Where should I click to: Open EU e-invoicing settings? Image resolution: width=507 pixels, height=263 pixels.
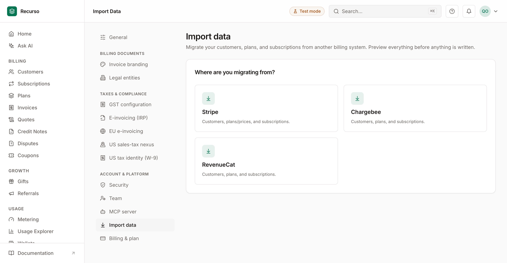tap(135, 131)
